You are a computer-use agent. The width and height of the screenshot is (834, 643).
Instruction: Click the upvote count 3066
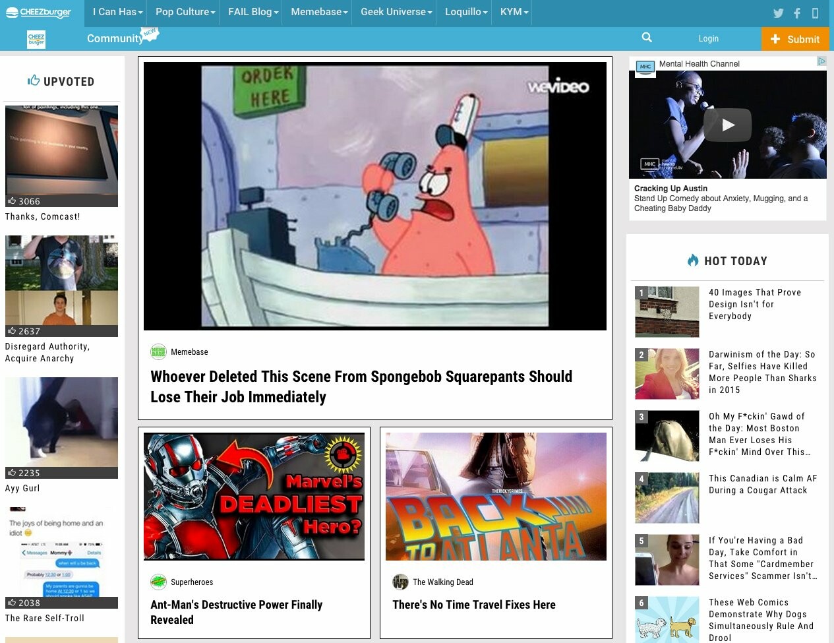coord(24,201)
